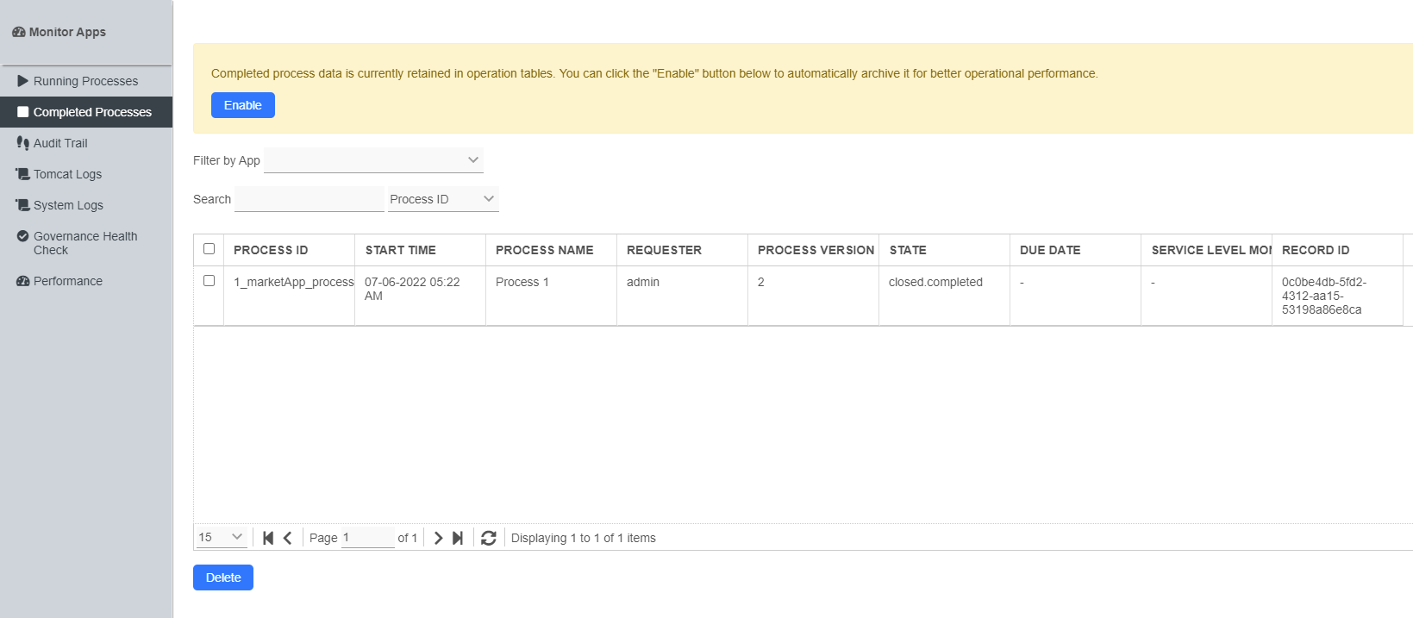
Task: Click the Monitor Apps dashboard icon
Action: (18, 32)
